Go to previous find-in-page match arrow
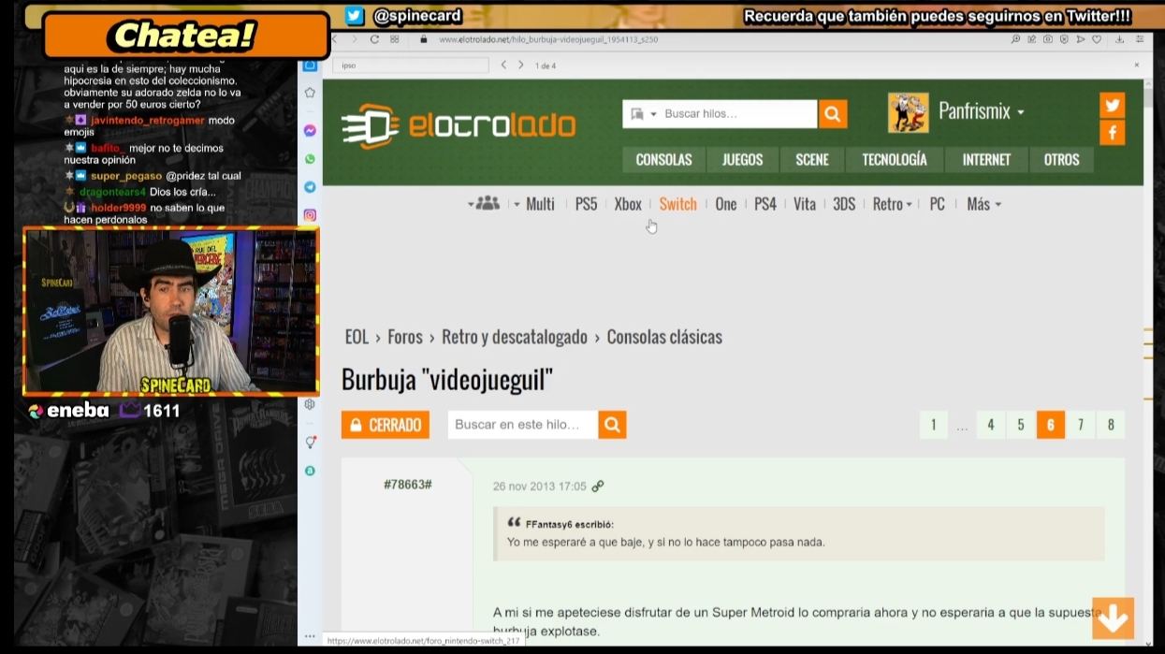 pos(503,65)
